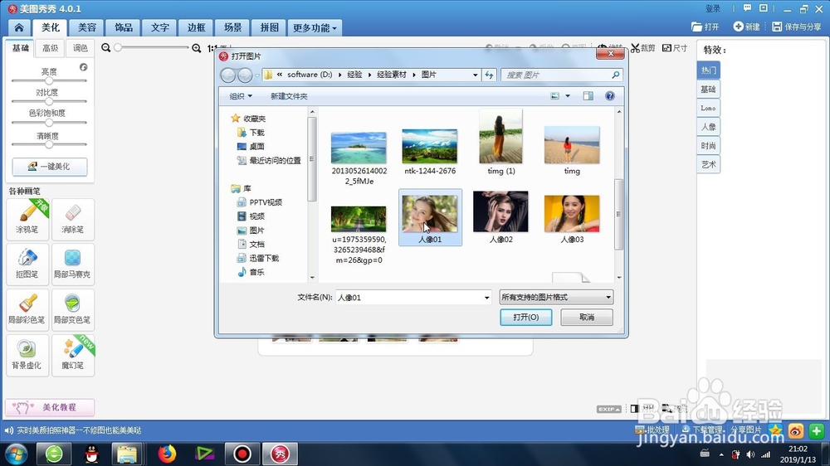Open the 文件名 filename dropdown arrow
830x466 pixels.
(x=486, y=298)
